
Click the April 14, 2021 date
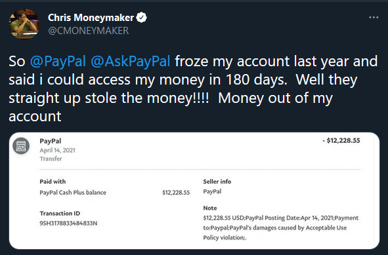pos(57,150)
